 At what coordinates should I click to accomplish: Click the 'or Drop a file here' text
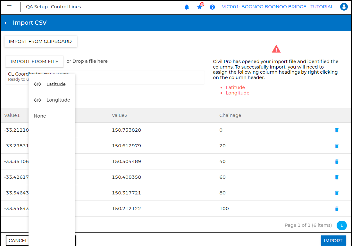coord(87,61)
